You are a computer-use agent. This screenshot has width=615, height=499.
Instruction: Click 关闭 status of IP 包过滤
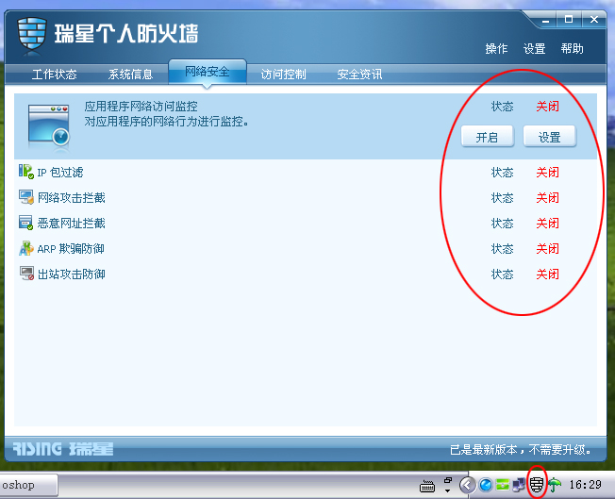pyautogui.click(x=547, y=173)
